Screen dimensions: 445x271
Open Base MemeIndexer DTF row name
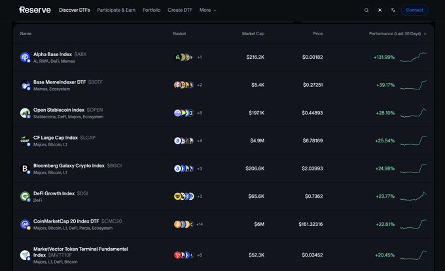coord(60,82)
